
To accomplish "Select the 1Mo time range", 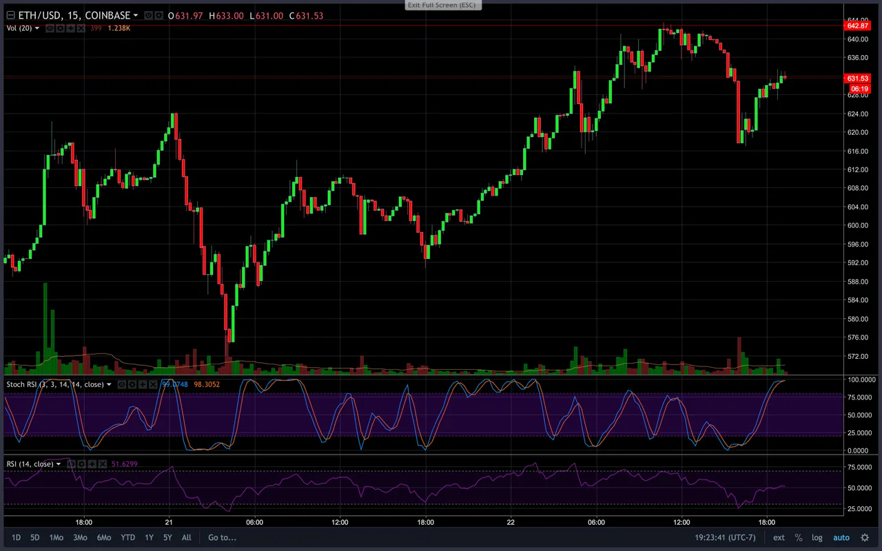I will coord(57,537).
